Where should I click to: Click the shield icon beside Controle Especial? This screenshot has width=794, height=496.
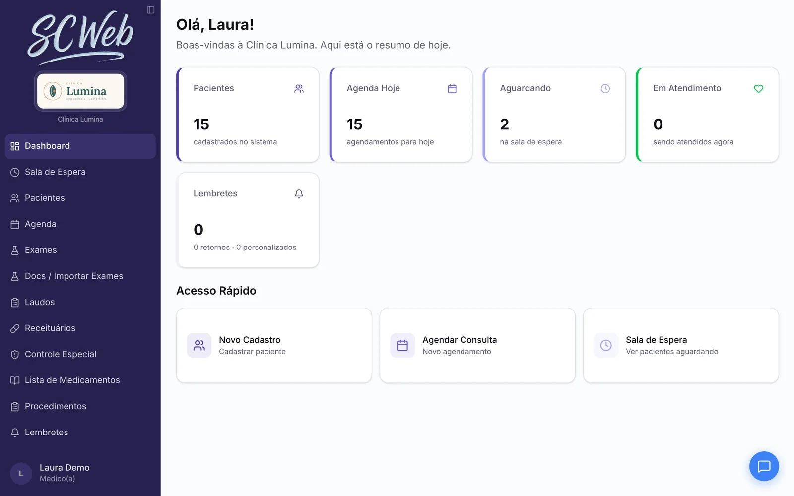(15, 354)
